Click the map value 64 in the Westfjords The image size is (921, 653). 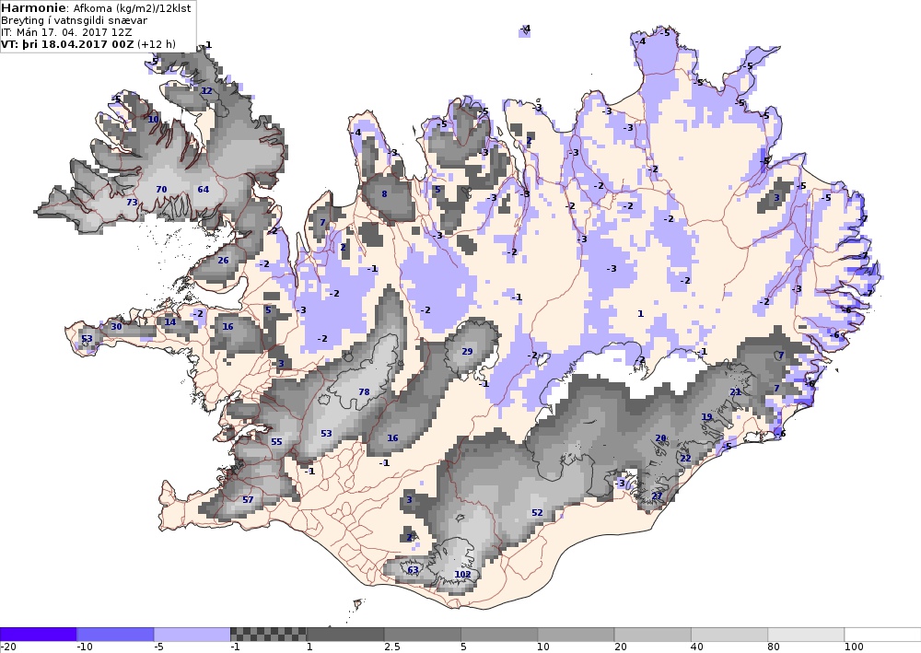pyautogui.click(x=204, y=189)
